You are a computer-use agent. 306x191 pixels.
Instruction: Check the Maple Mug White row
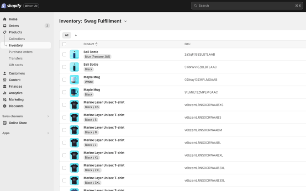point(64,80)
